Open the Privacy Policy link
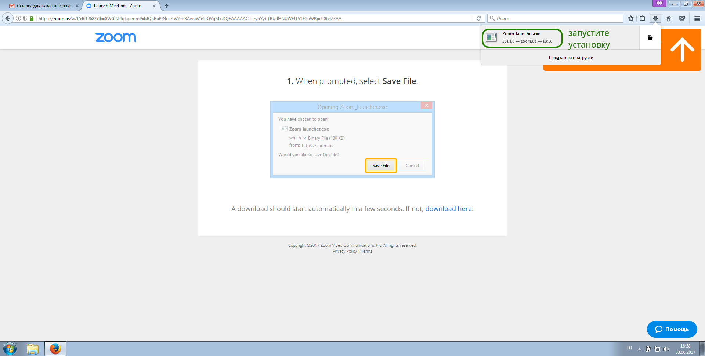 click(x=344, y=251)
